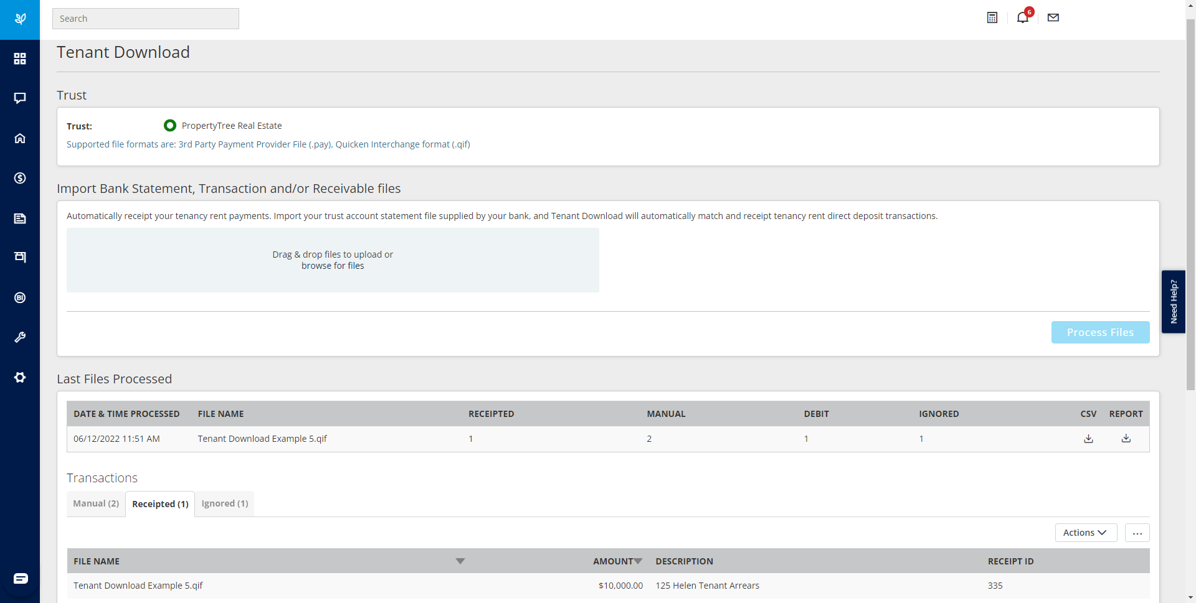The width and height of the screenshot is (1196, 603).
Task: Sort transactions using the AMOUNT arrow
Action: (639, 561)
